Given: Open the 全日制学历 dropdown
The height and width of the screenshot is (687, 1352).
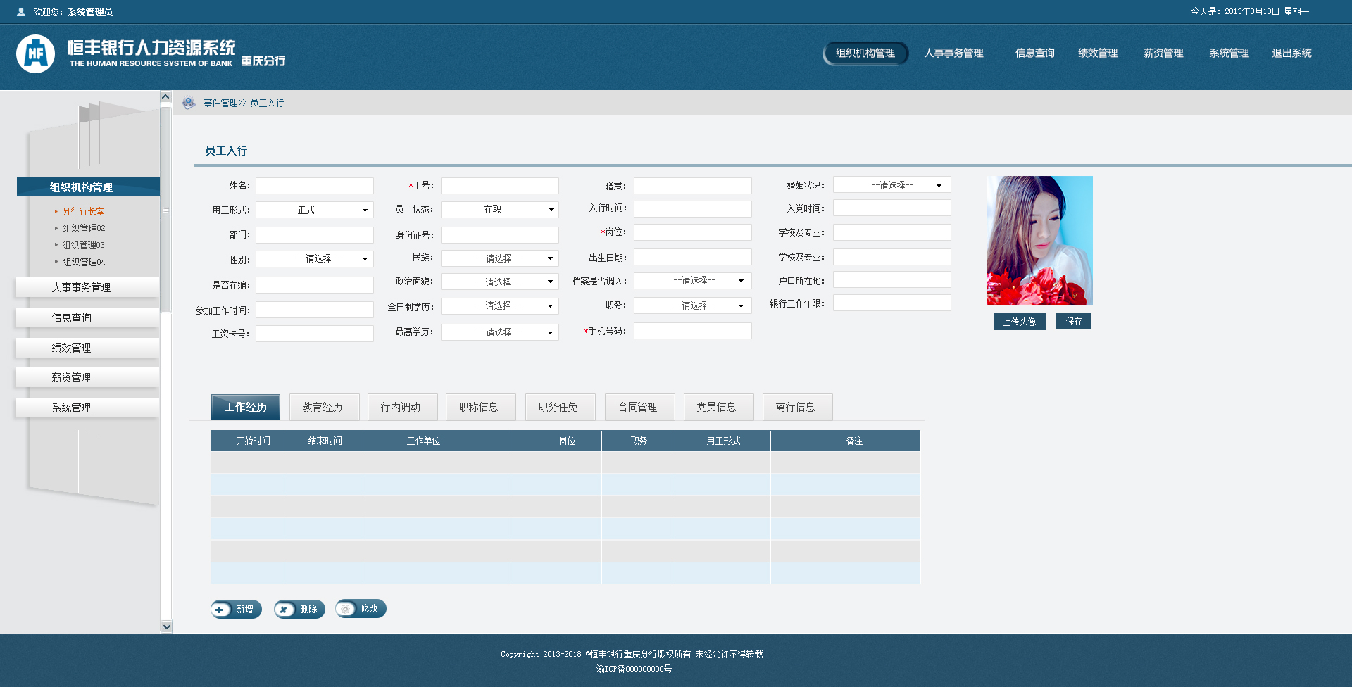Looking at the screenshot, I should pos(500,305).
